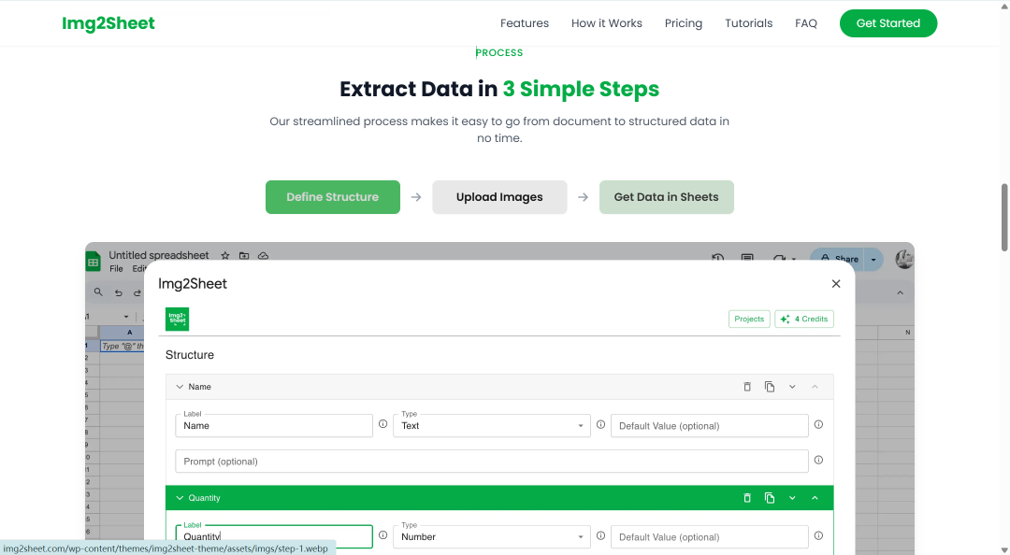Click Default Value field in Quantity section

pos(709,537)
